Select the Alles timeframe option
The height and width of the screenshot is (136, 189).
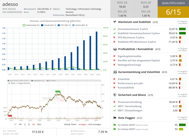point(39,124)
